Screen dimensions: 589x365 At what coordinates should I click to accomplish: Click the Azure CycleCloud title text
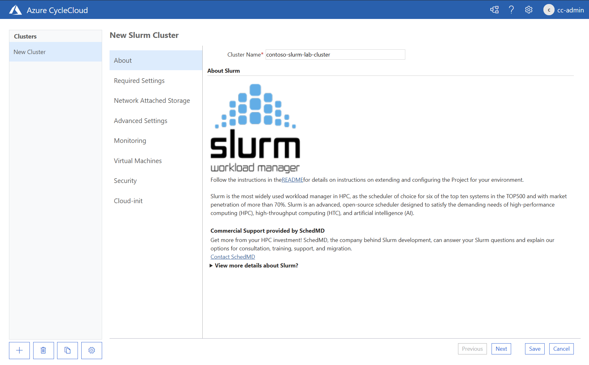pos(57,10)
